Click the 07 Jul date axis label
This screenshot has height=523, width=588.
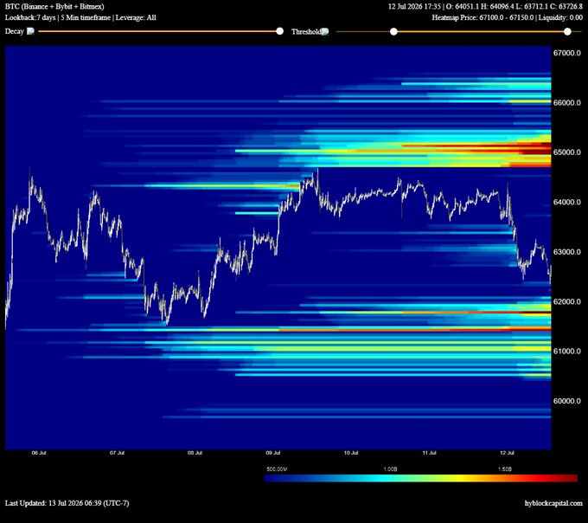coord(117,453)
